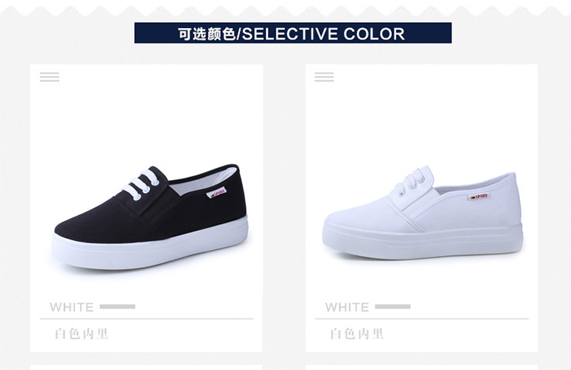Click the WHITE label under the white shoe
571x370 pixels.
pos(347,307)
